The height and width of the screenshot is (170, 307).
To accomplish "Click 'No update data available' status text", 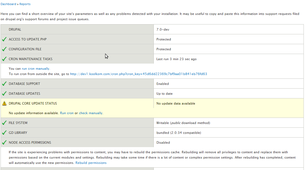I will [x=176, y=103].
